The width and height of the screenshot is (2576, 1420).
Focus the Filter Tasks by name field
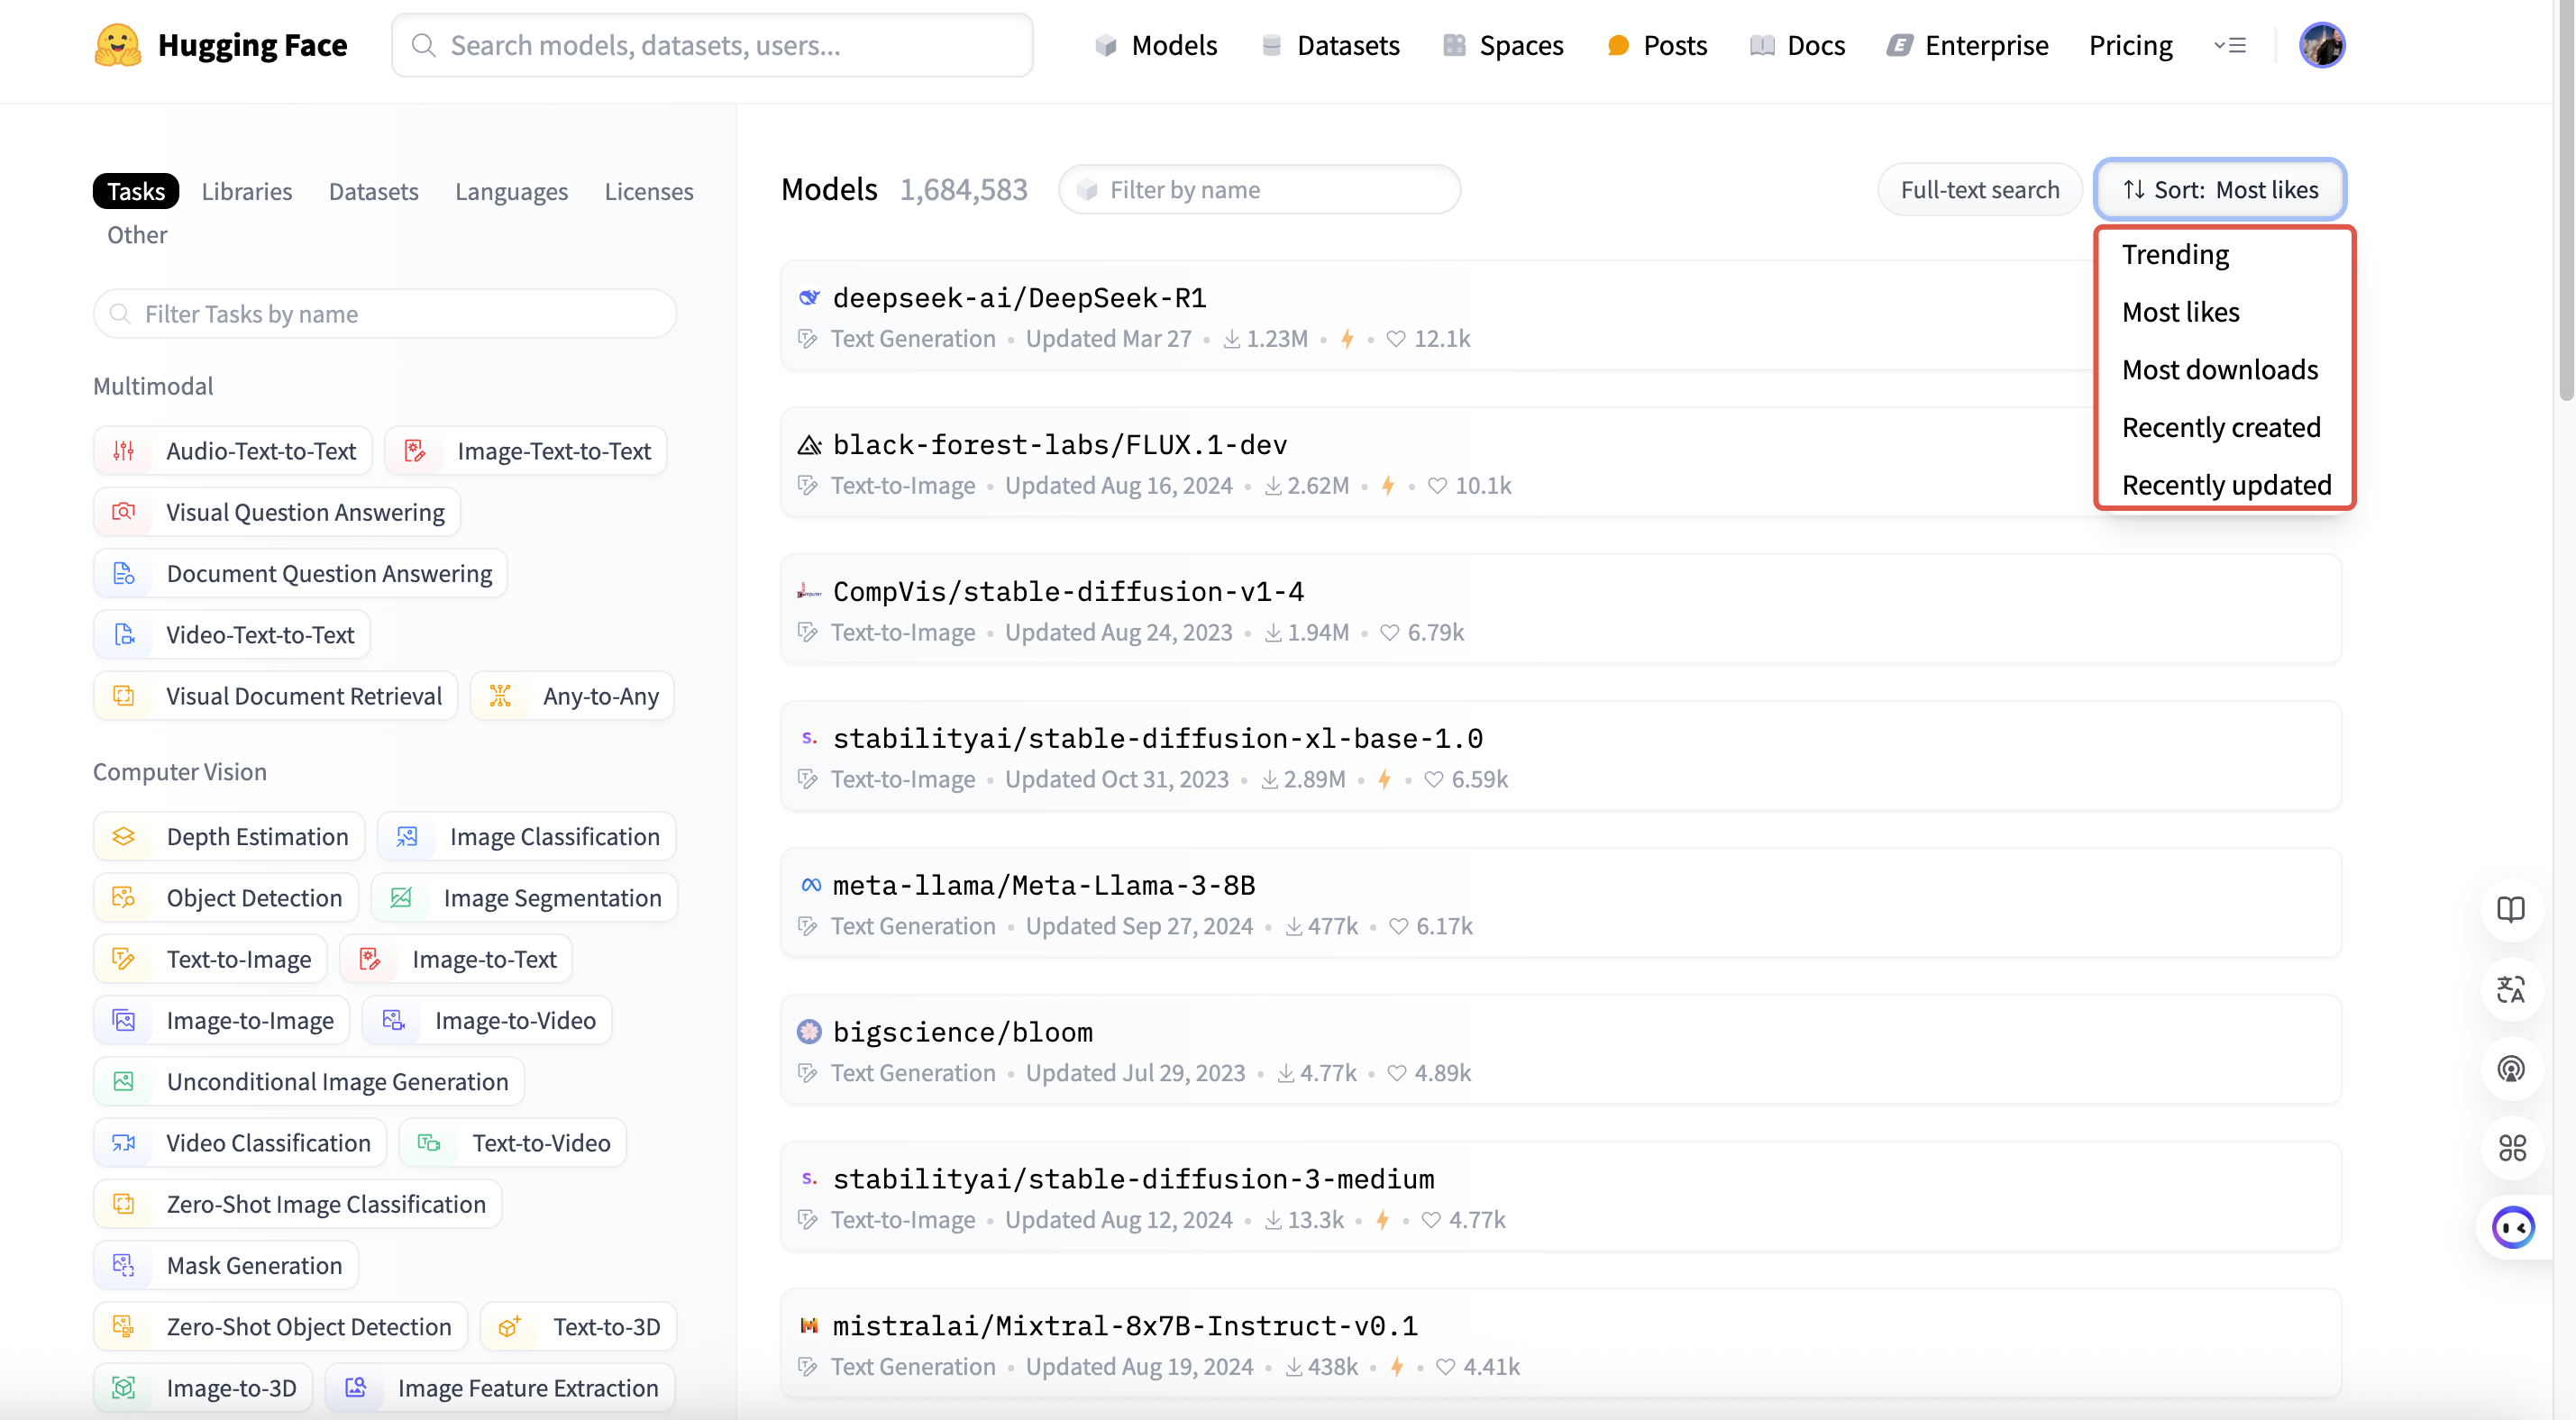pos(385,314)
